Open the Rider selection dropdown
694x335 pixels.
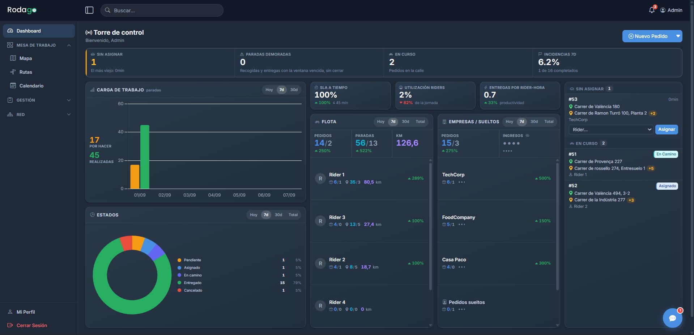[x=611, y=129]
